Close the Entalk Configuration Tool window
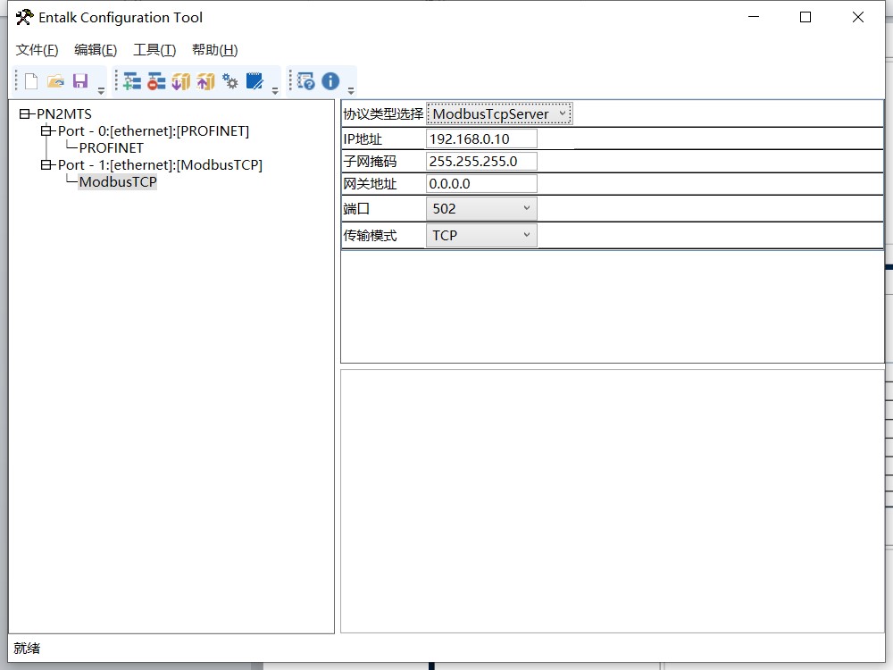Screen dimensions: 893x670 click(857, 17)
